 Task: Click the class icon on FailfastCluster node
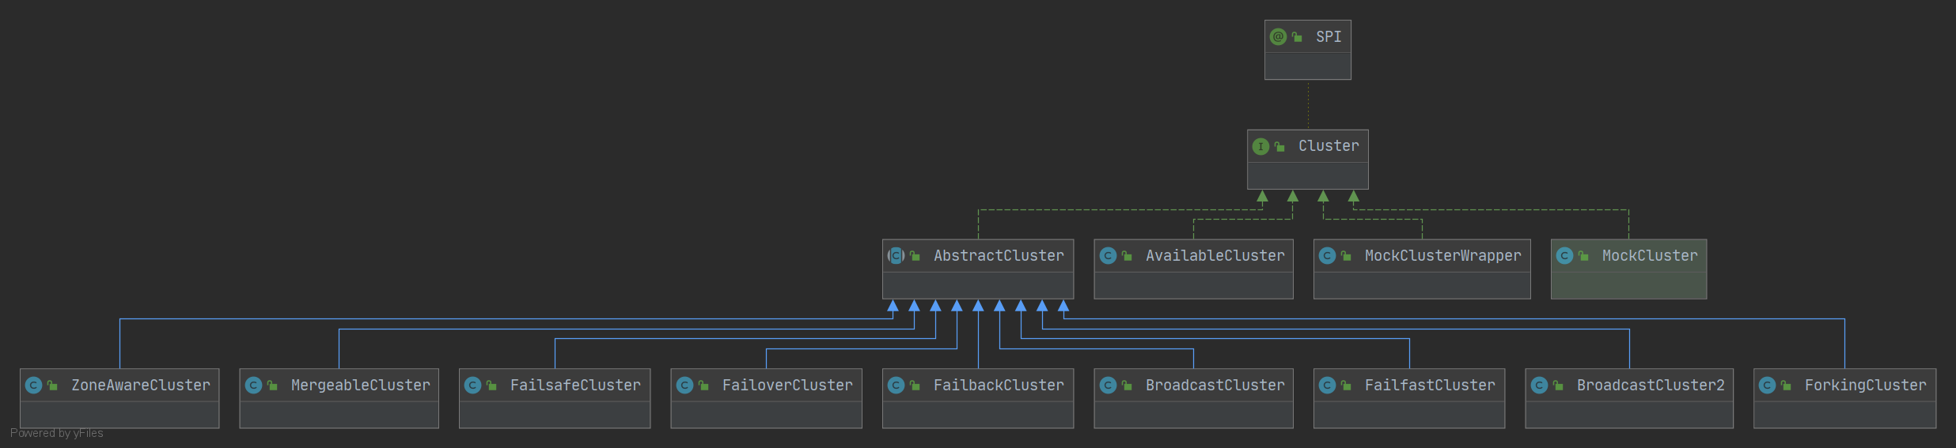click(1327, 385)
